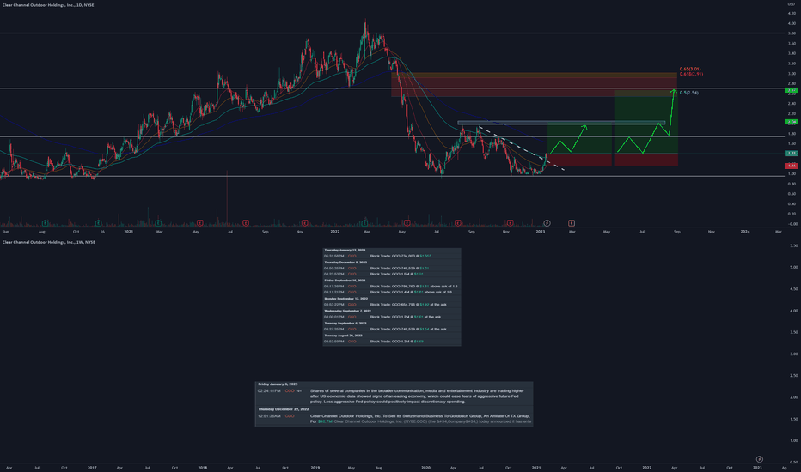The width and height of the screenshot is (801, 472).
Task: Select the 03:17:38PM block trade above ask
Action: click(392, 287)
